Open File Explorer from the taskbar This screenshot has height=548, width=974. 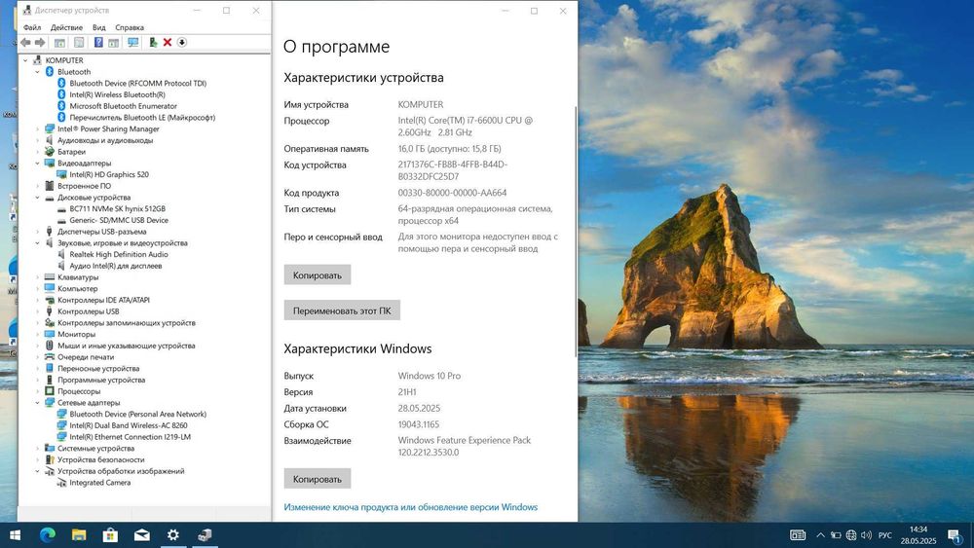[79, 535]
